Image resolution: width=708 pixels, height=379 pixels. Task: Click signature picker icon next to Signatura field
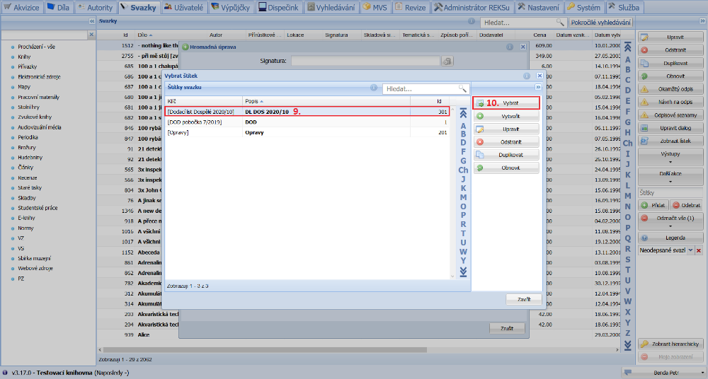[447, 62]
